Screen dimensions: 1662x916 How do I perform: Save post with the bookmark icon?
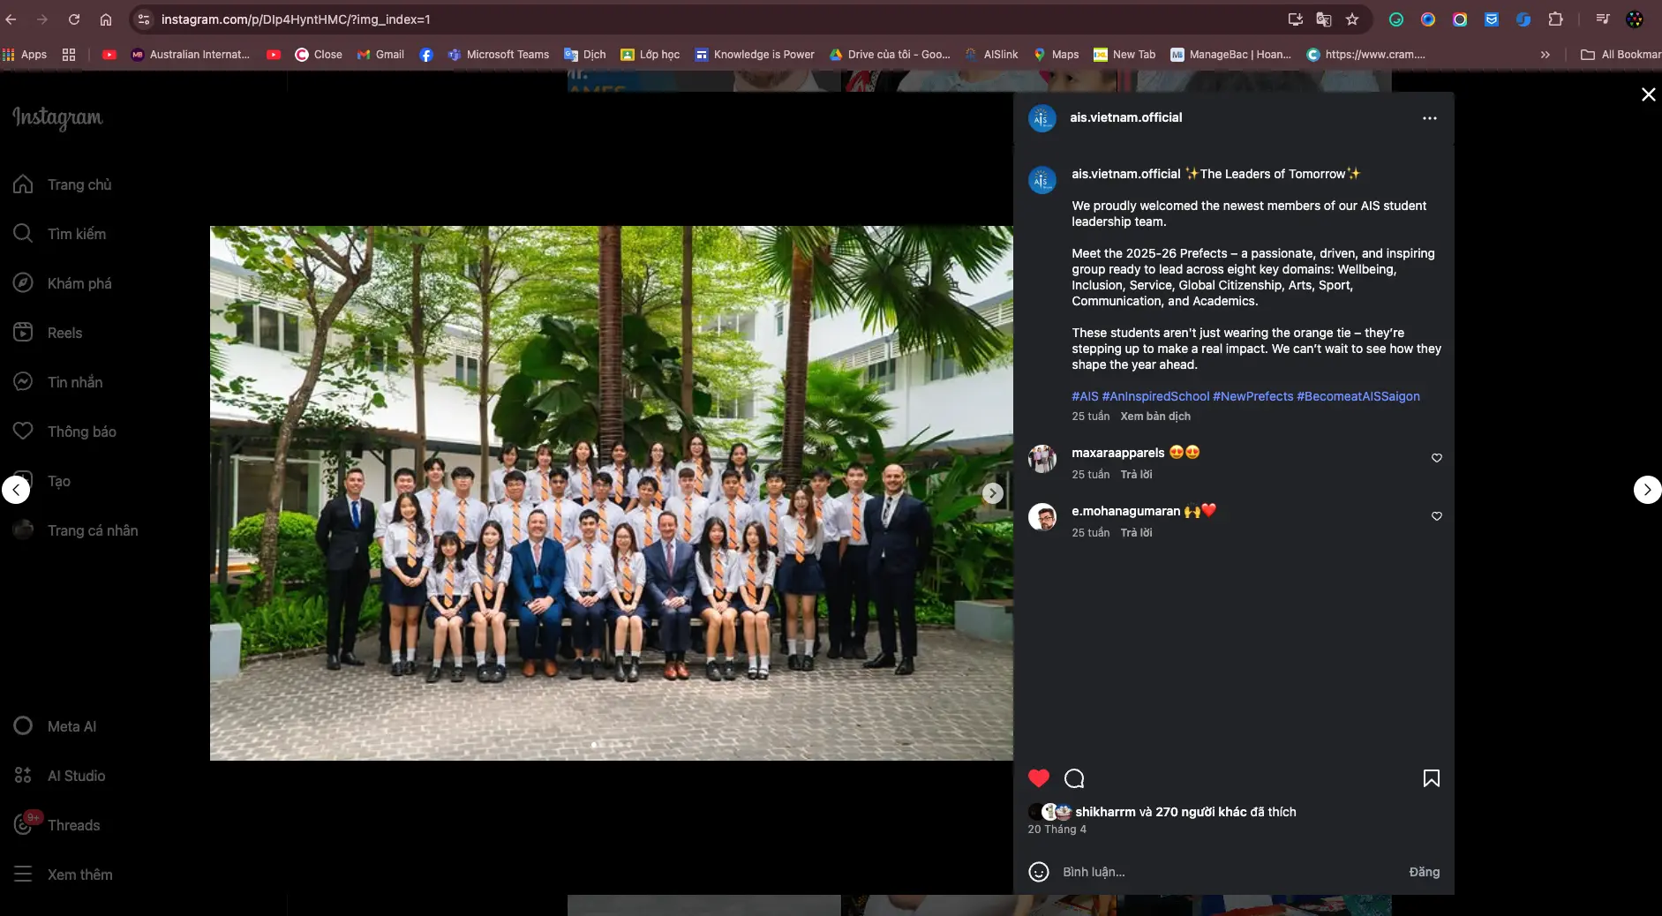click(x=1431, y=778)
